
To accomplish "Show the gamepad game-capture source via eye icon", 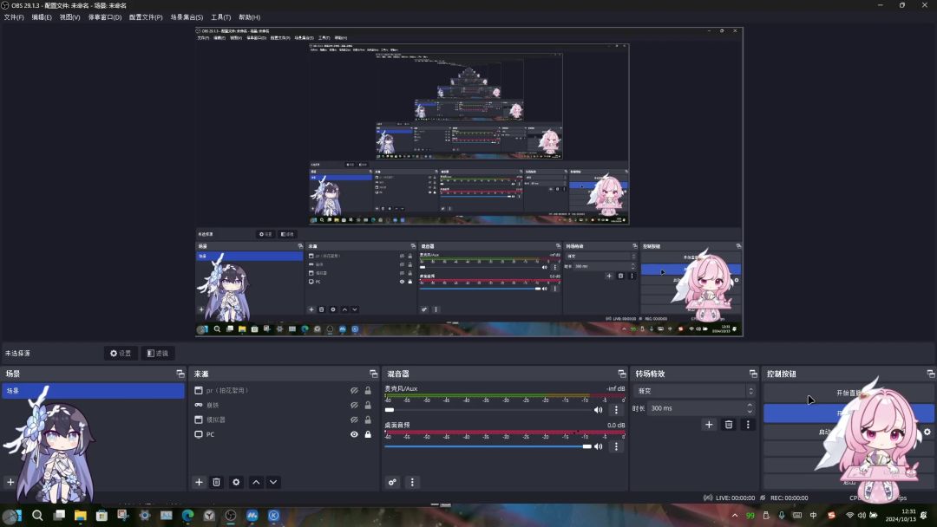I will coord(354,406).
